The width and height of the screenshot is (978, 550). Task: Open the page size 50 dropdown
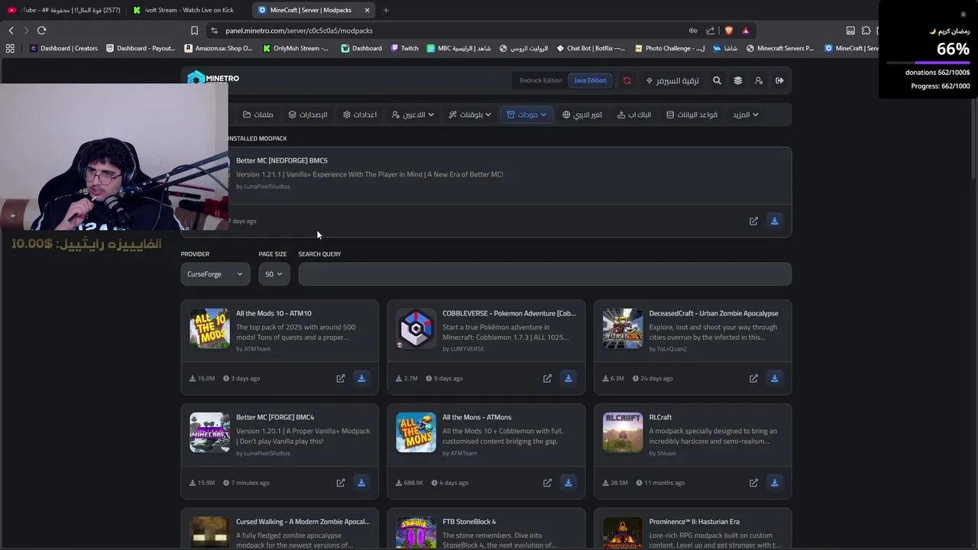(x=274, y=274)
